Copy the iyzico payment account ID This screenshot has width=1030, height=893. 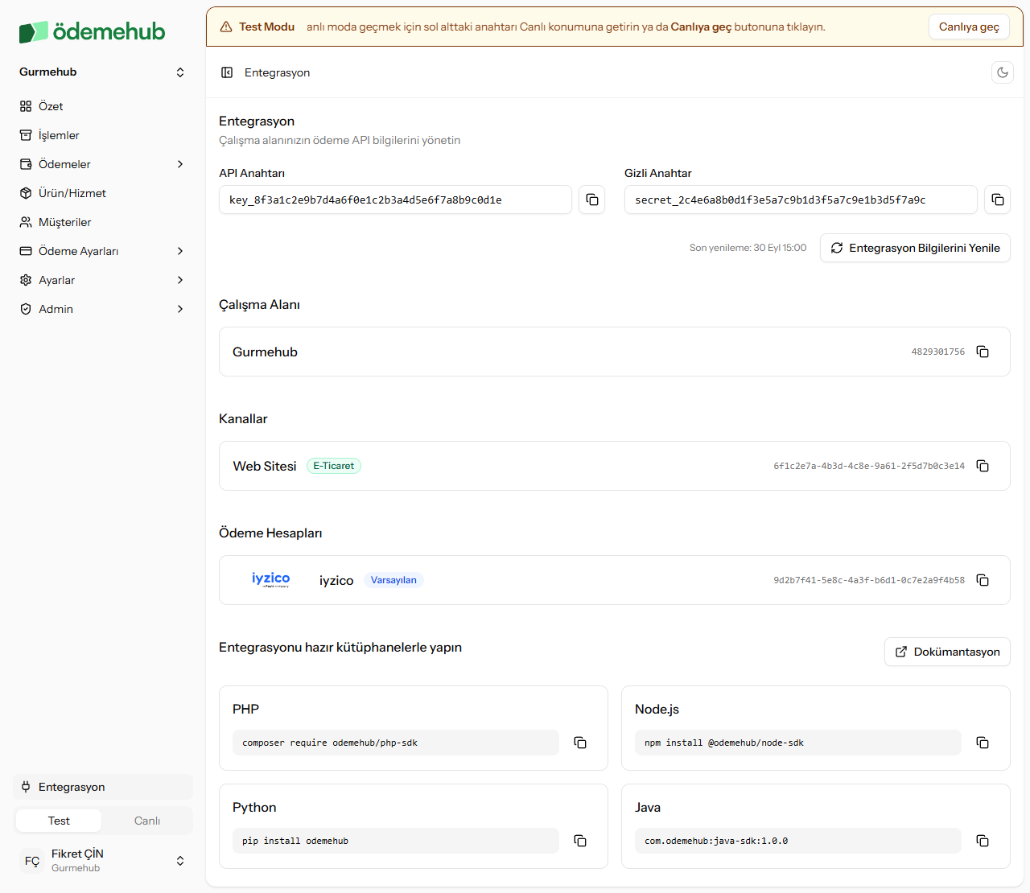pyautogui.click(x=983, y=580)
